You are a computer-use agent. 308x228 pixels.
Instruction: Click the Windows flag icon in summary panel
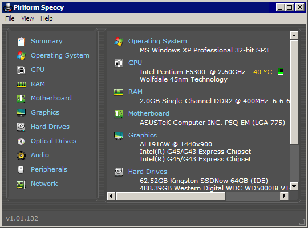point(119,42)
